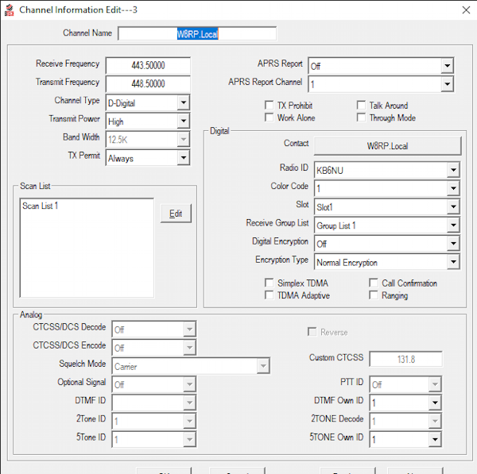The image size is (477, 474).
Task: Click the Receive Frequency input field
Action: click(x=147, y=65)
